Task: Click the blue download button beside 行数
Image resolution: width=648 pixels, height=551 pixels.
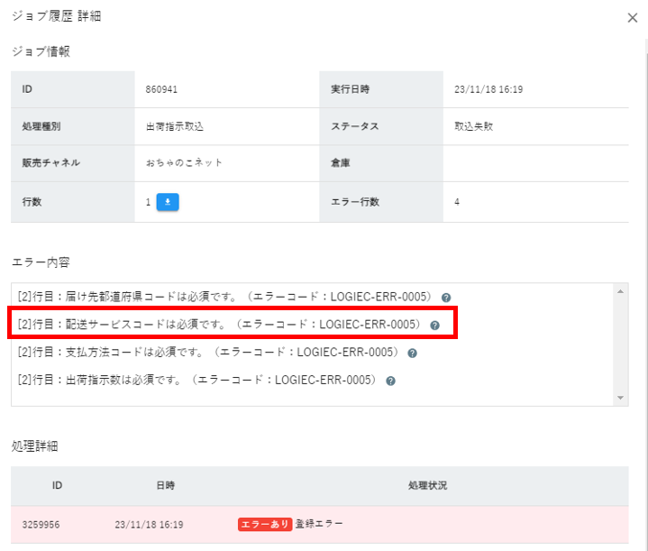Action: tap(168, 202)
